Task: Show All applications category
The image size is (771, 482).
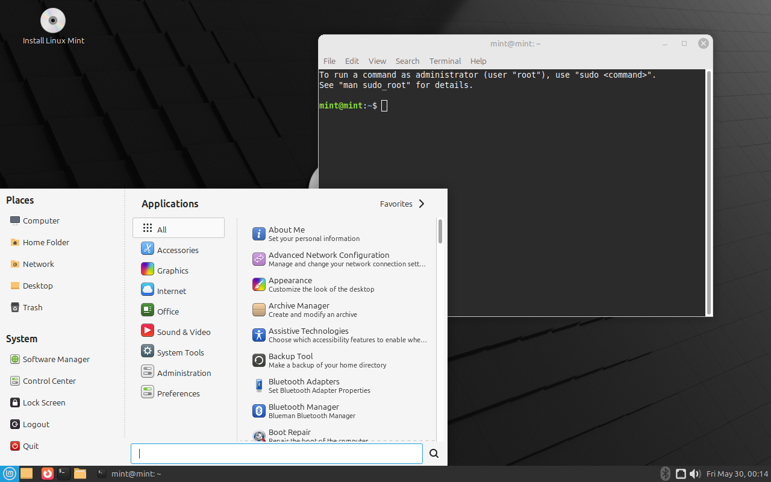Action: pyautogui.click(x=178, y=228)
